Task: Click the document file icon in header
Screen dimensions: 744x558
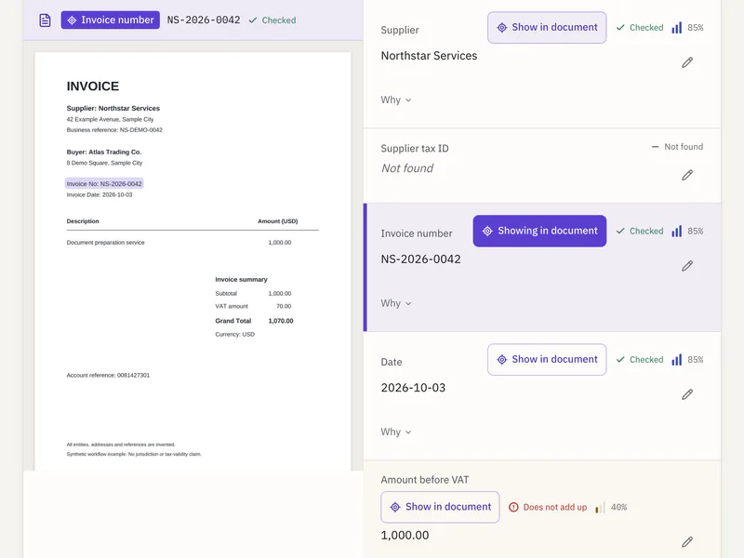Action: [45, 20]
